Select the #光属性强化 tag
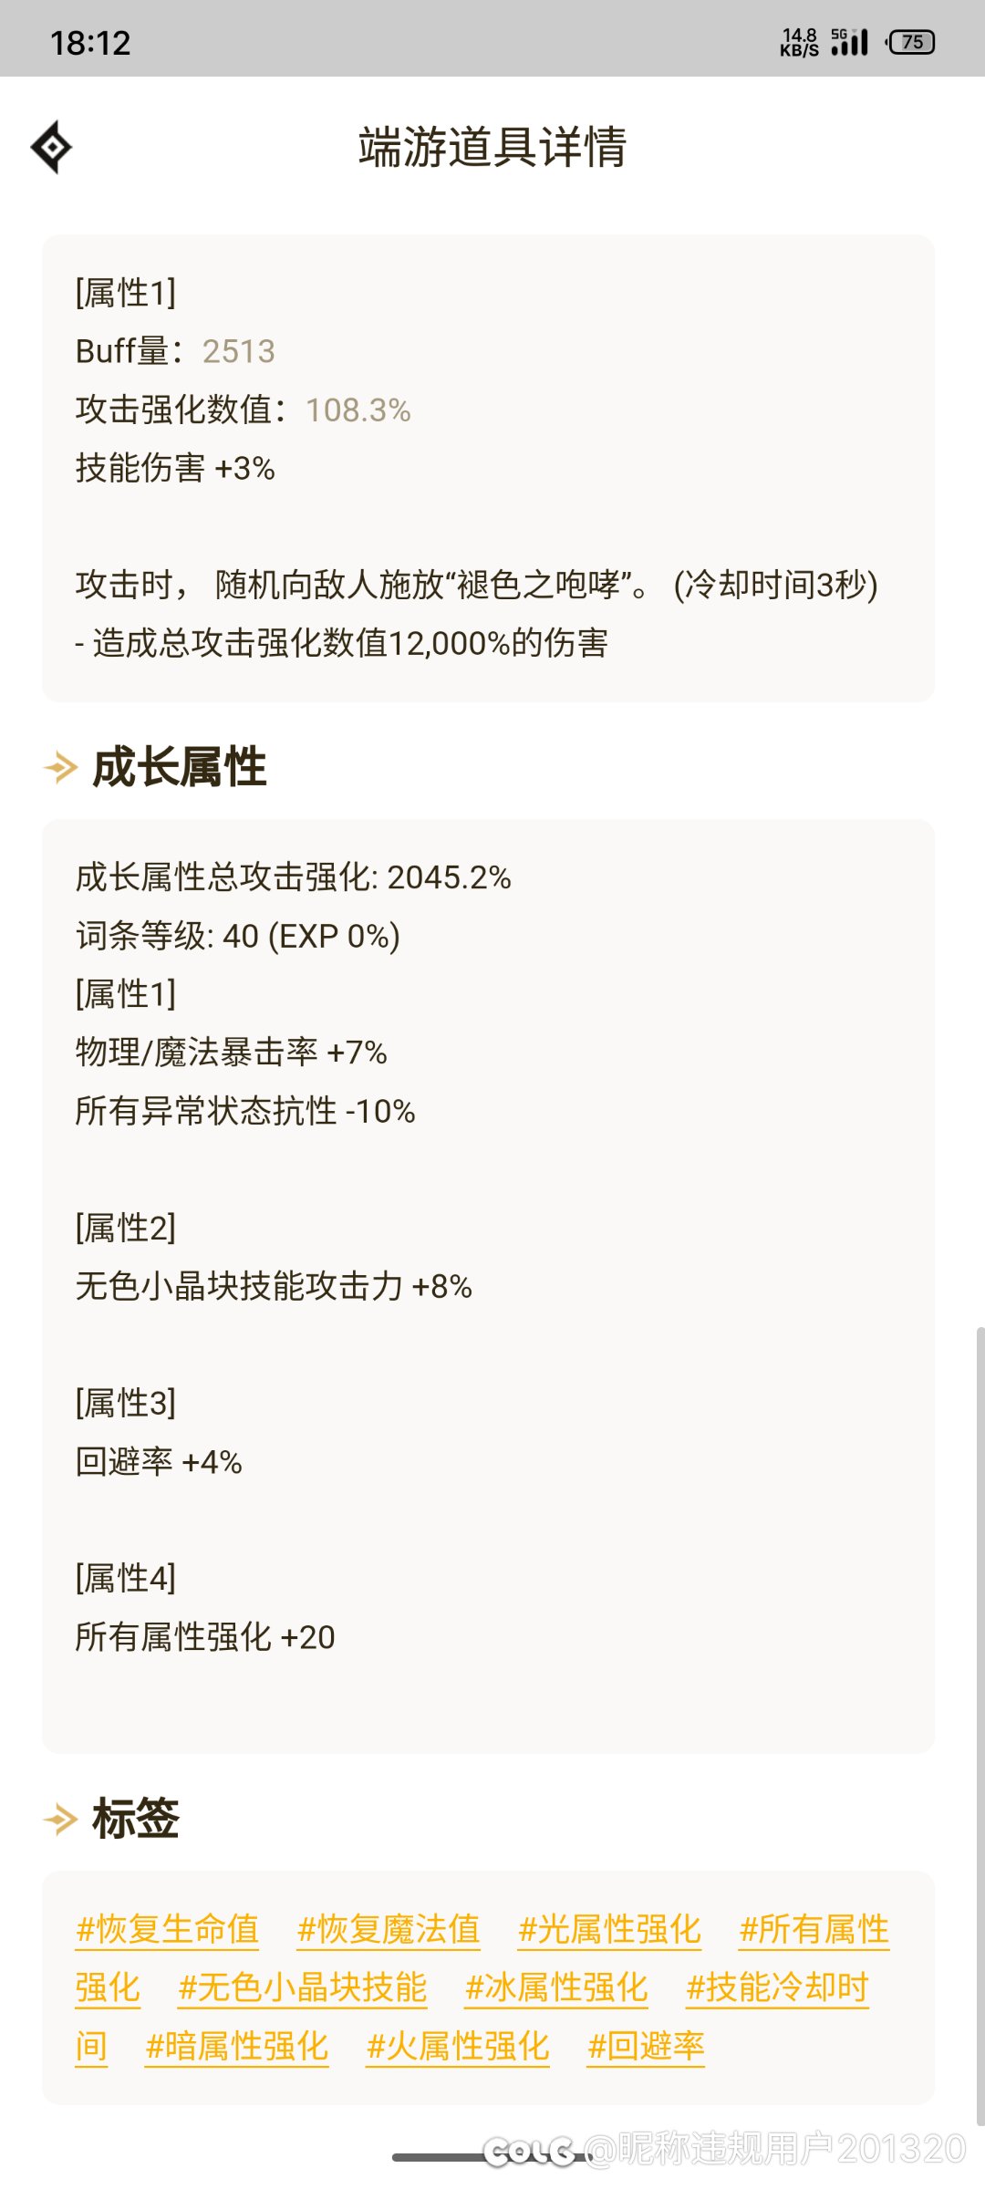This screenshot has height=2189, width=985. pos(609,1929)
